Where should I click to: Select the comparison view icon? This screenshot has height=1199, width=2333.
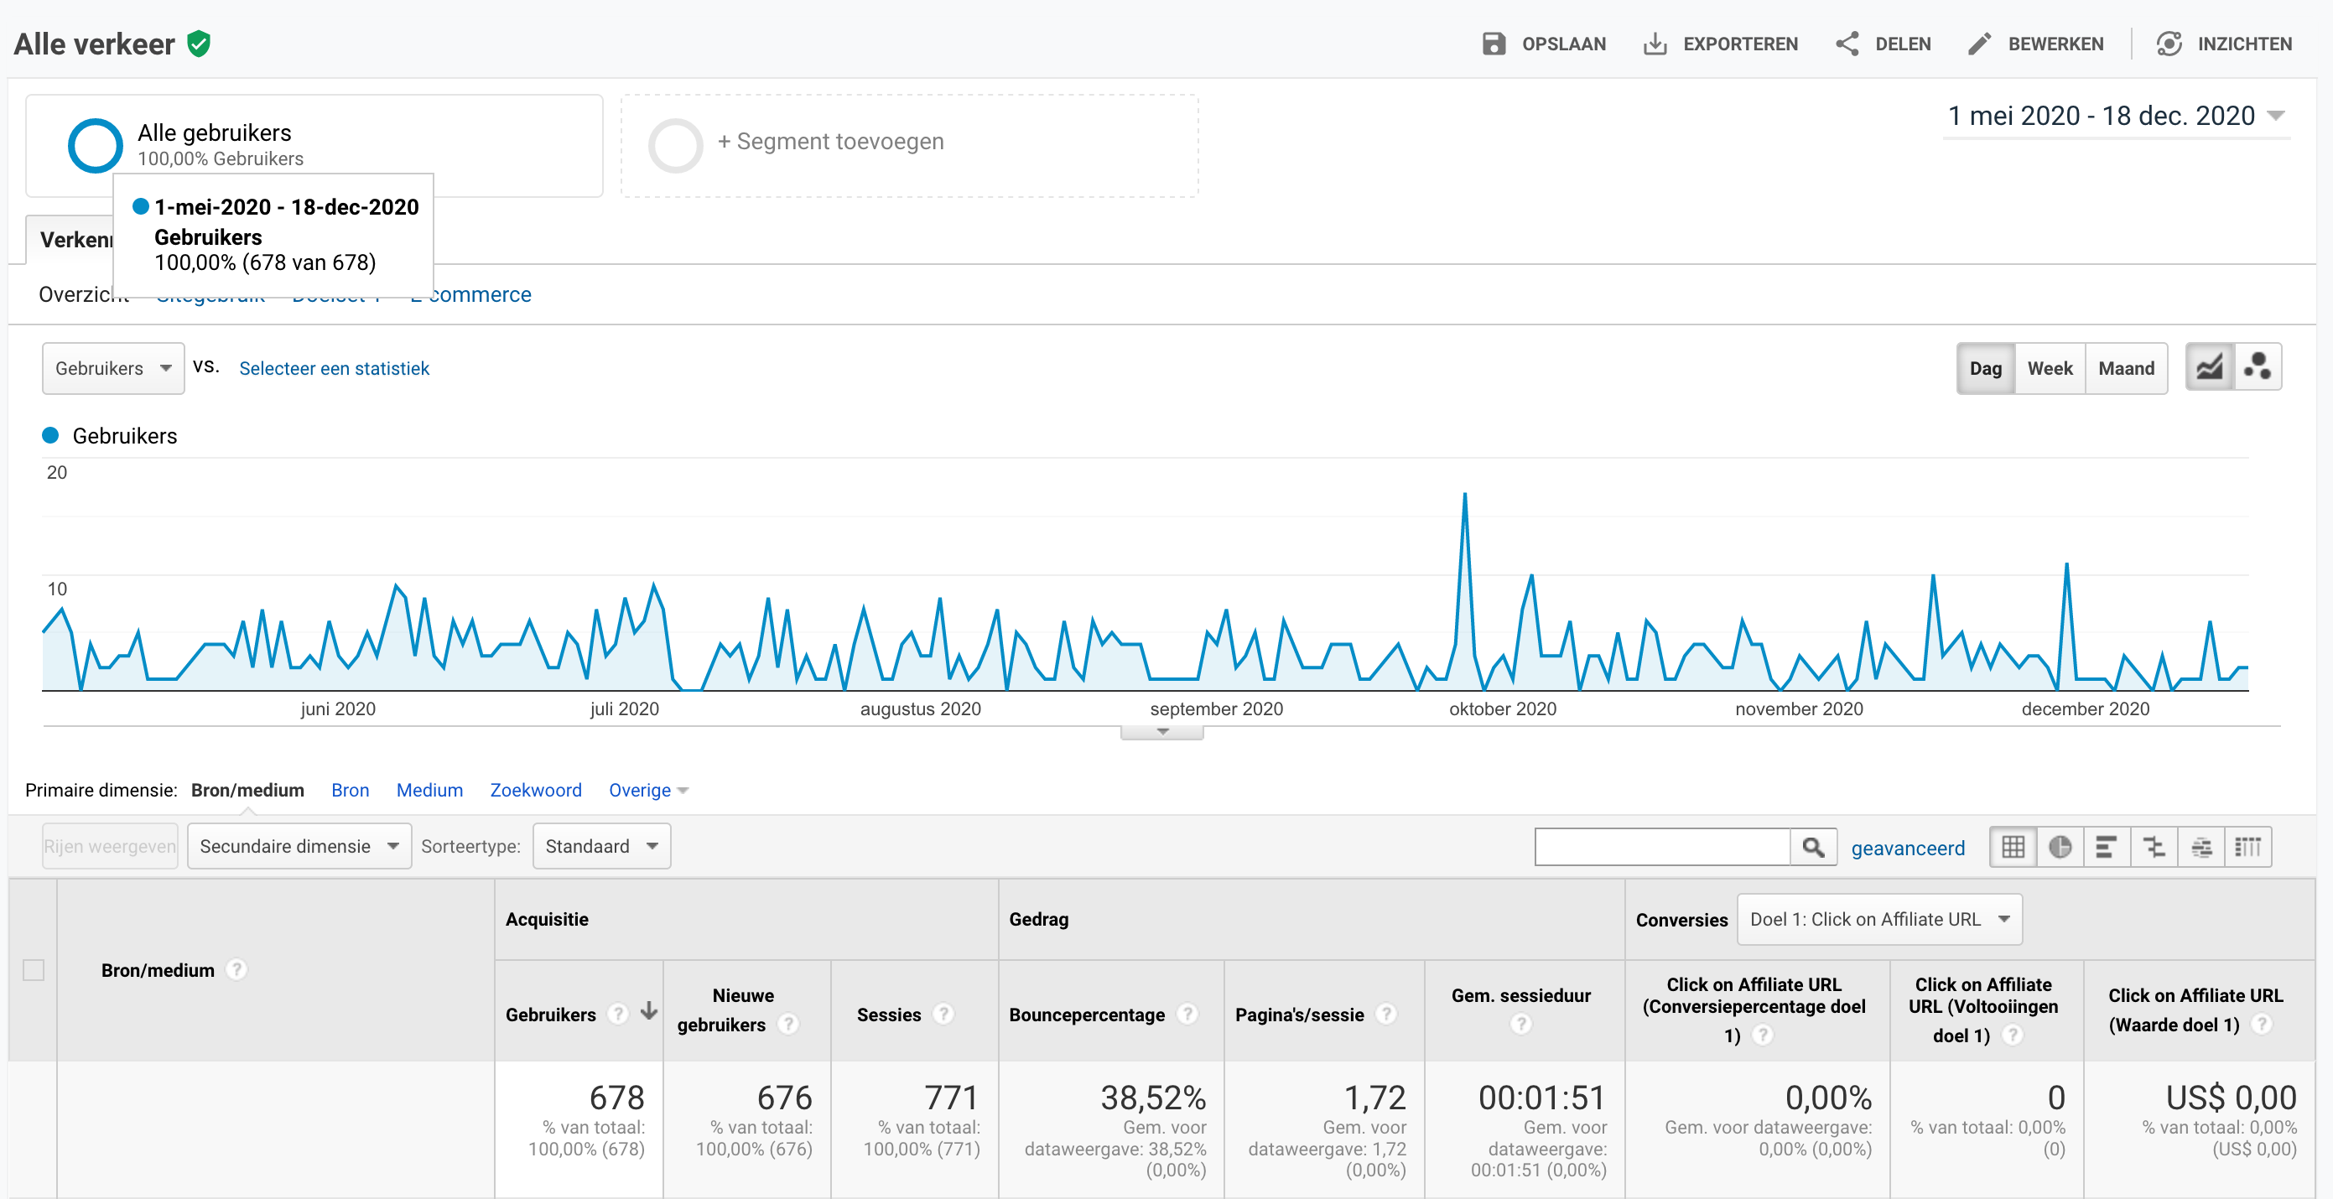pyautogui.click(x=2154, y=847)
